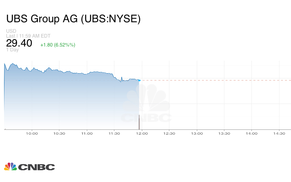Click the 10:30 time axis label
Screen dimensions: 291x182
click(x=59, y=133)
